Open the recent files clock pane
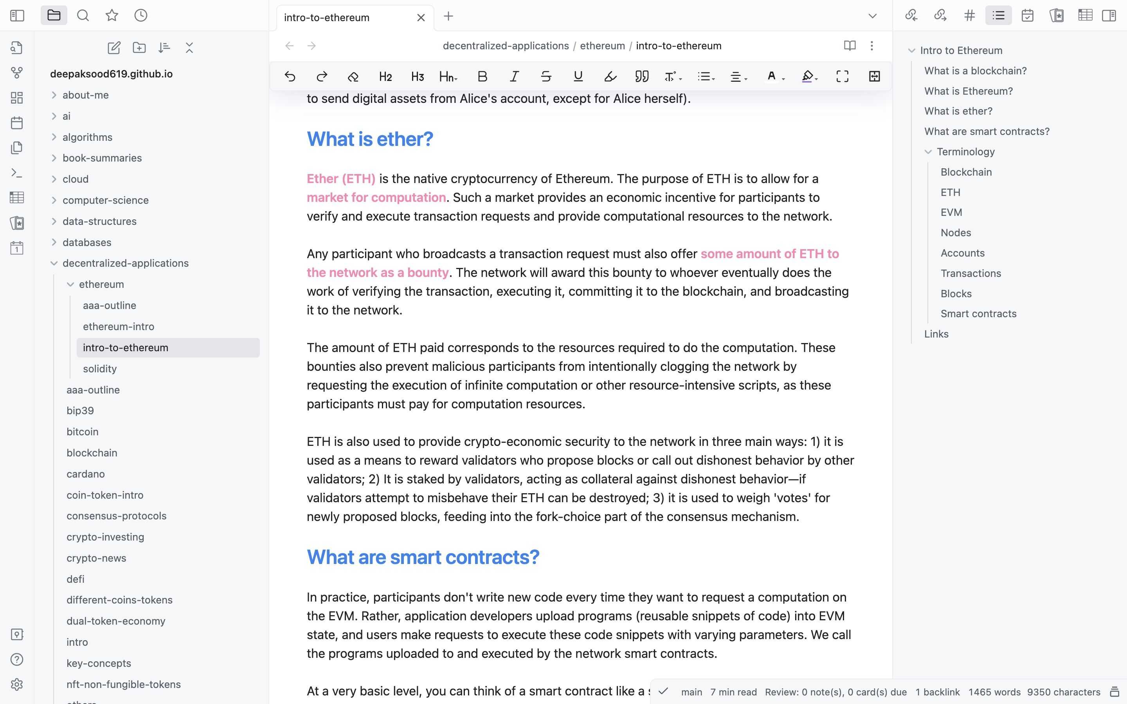The height and width of the screenshot is (704, 1127). click(140, 15)
